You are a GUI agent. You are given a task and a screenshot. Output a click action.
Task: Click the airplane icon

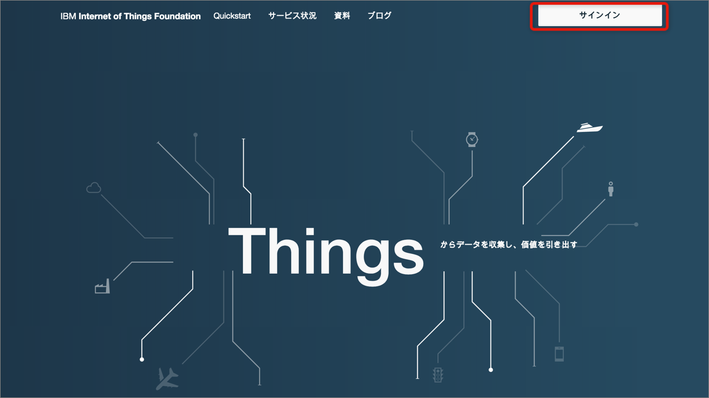pyautogui.click(x=167, y=379)
